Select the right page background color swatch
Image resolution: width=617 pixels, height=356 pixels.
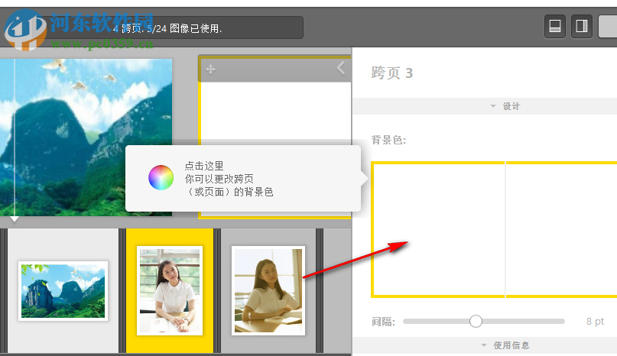[561, 229]
